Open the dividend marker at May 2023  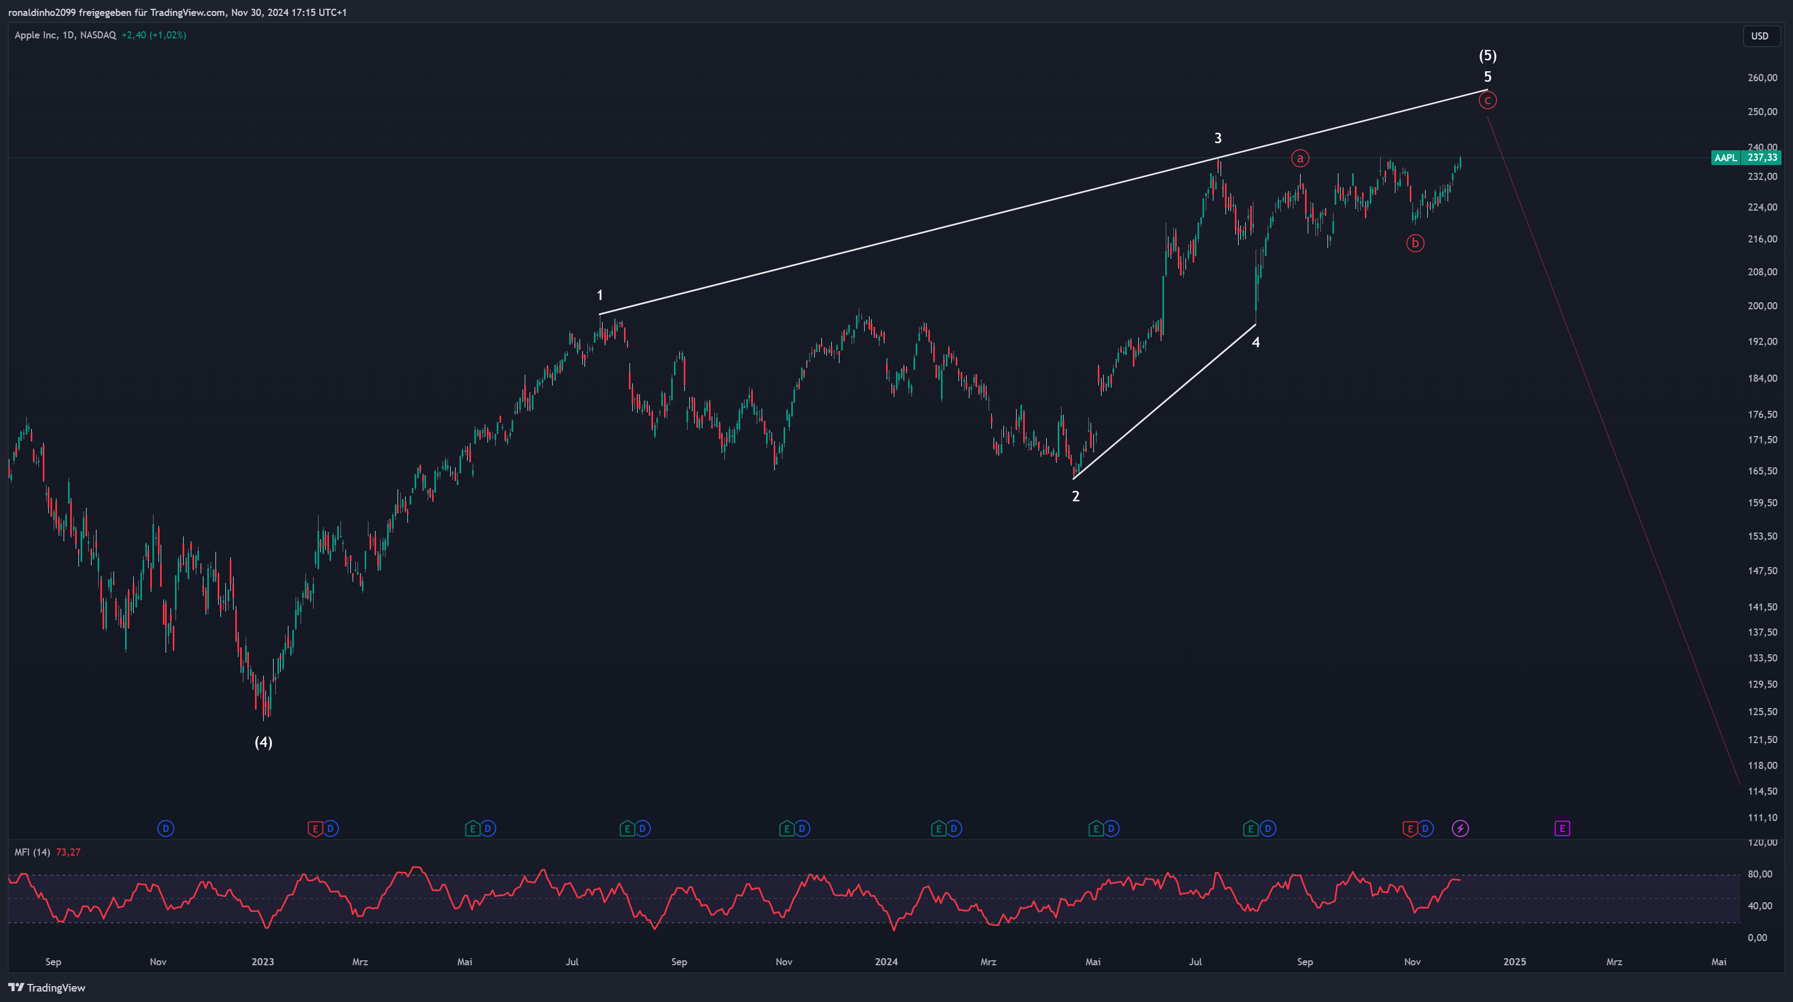[489, 829]
